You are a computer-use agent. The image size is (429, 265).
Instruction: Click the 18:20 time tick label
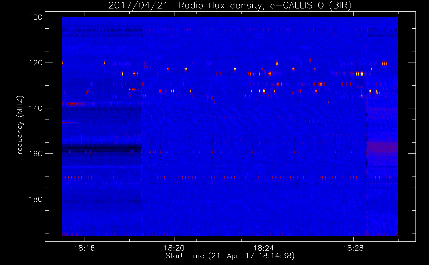(174, 248)
